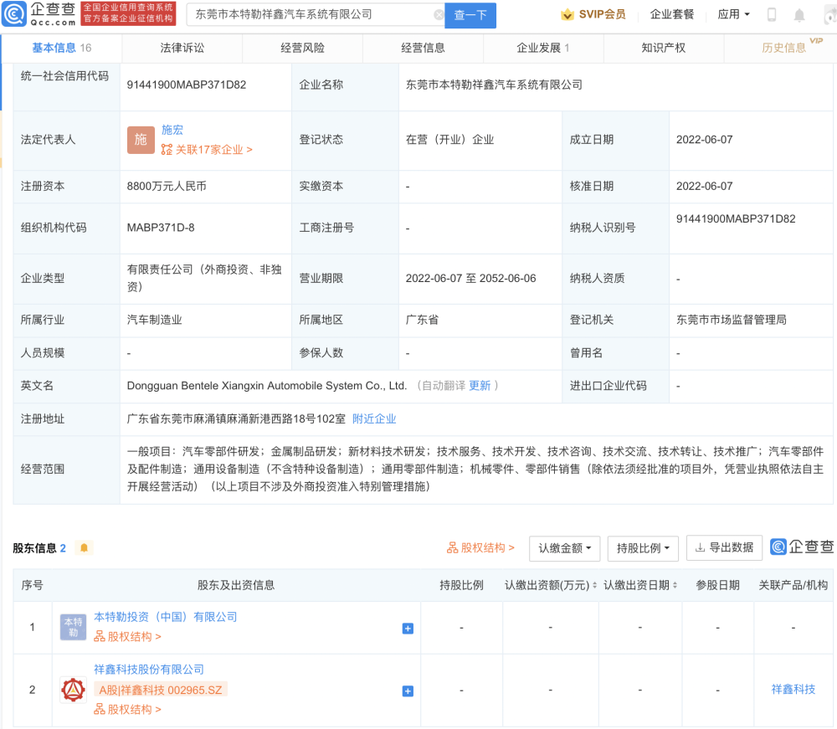
Task: Switch to the 知识产权 tab
Action: pos(664,48)
